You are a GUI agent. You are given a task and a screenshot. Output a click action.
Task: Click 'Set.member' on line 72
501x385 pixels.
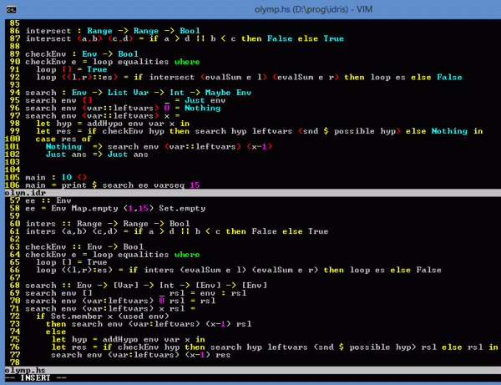click(77, 317)
